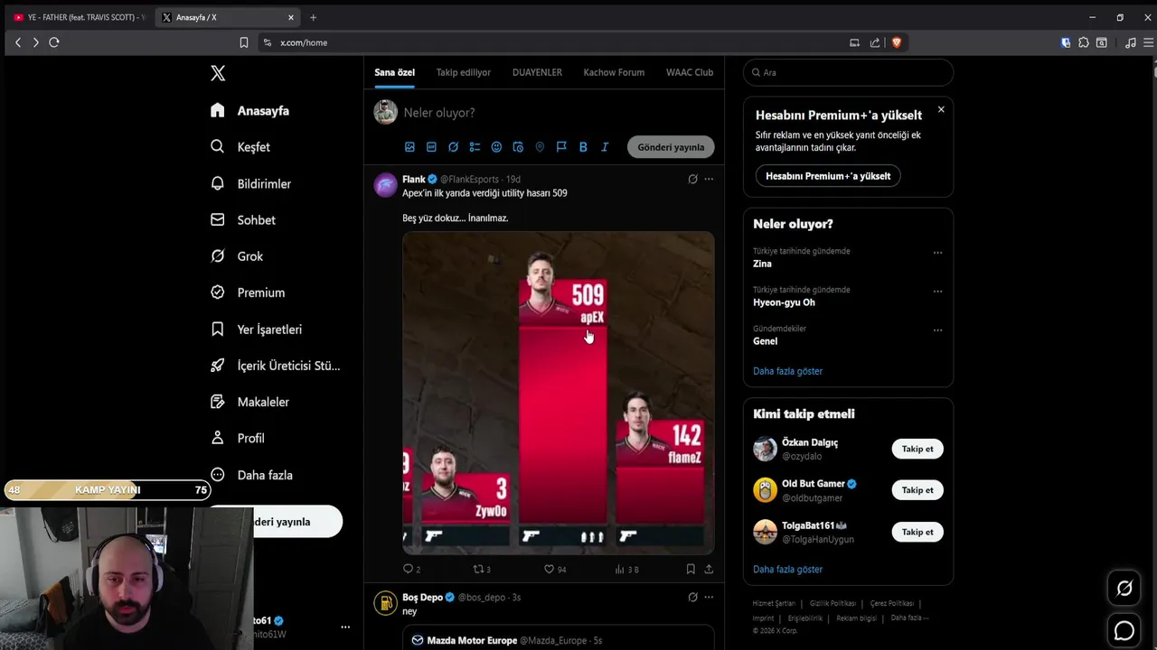The image size is (1157, 650).
Task: Click Grok icon on Flank post
Action: tap(693, 180)
